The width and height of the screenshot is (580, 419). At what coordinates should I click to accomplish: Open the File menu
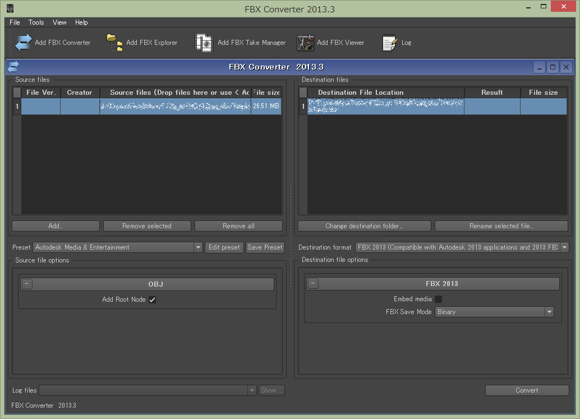click(15, 22)
